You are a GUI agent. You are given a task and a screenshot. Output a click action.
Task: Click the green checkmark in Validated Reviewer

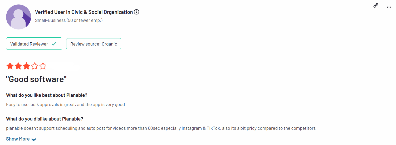pos(54,44)
